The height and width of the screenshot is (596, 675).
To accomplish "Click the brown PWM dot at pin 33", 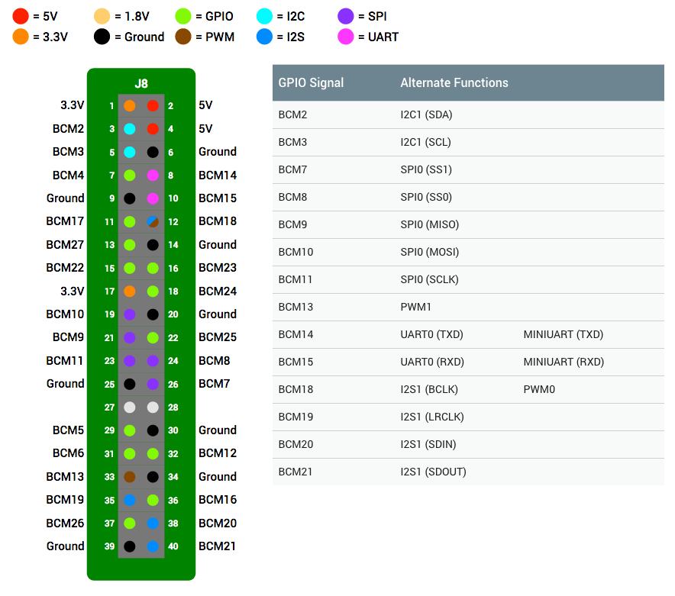I will coord(130,477).
